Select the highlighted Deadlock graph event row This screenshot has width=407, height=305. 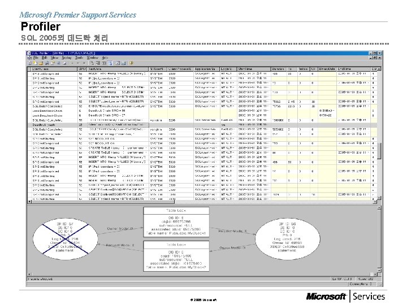[201, 125]
